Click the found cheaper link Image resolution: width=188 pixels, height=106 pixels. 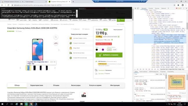(x=118, y=29)
